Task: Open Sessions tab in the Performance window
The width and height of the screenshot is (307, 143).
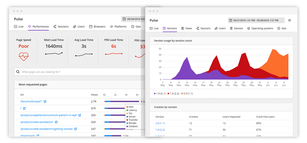Action: (x=61, y=26)
